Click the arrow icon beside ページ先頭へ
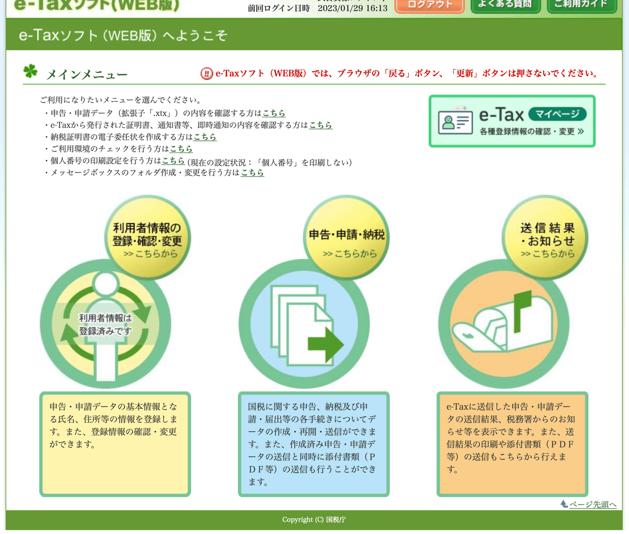Image resolution: width=629 pixels, height=534 pixels. pos(564,504)
